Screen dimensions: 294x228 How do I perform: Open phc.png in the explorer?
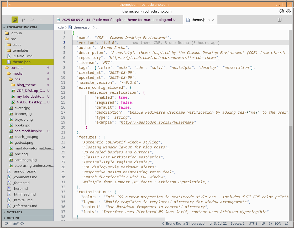[28, 154]
